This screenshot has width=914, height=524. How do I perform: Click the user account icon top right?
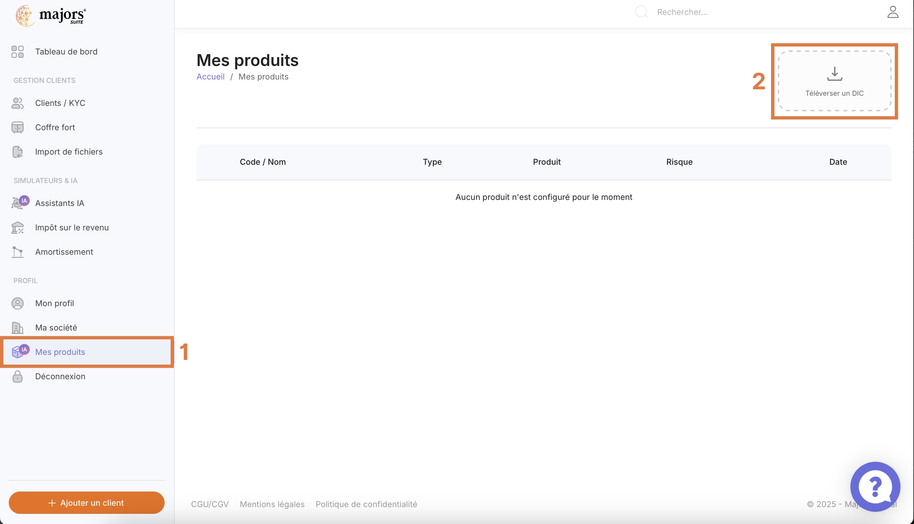pyautogui.click(x=893, y=12)
